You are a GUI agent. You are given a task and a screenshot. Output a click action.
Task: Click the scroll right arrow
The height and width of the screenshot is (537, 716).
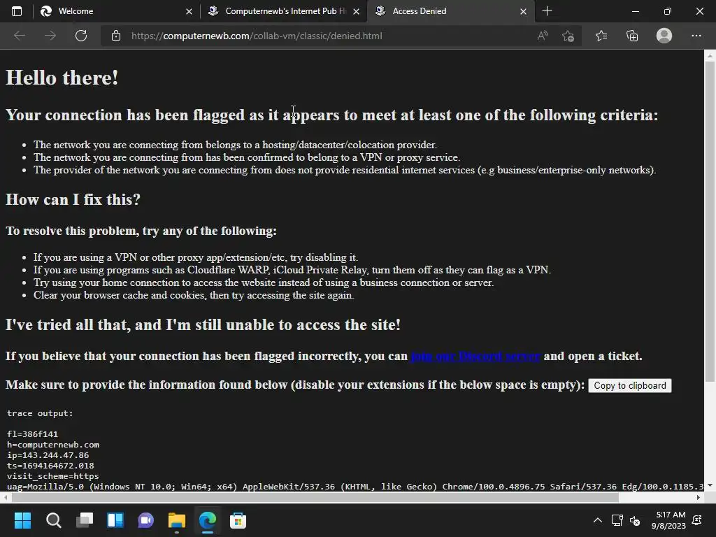tap(699, 497)
